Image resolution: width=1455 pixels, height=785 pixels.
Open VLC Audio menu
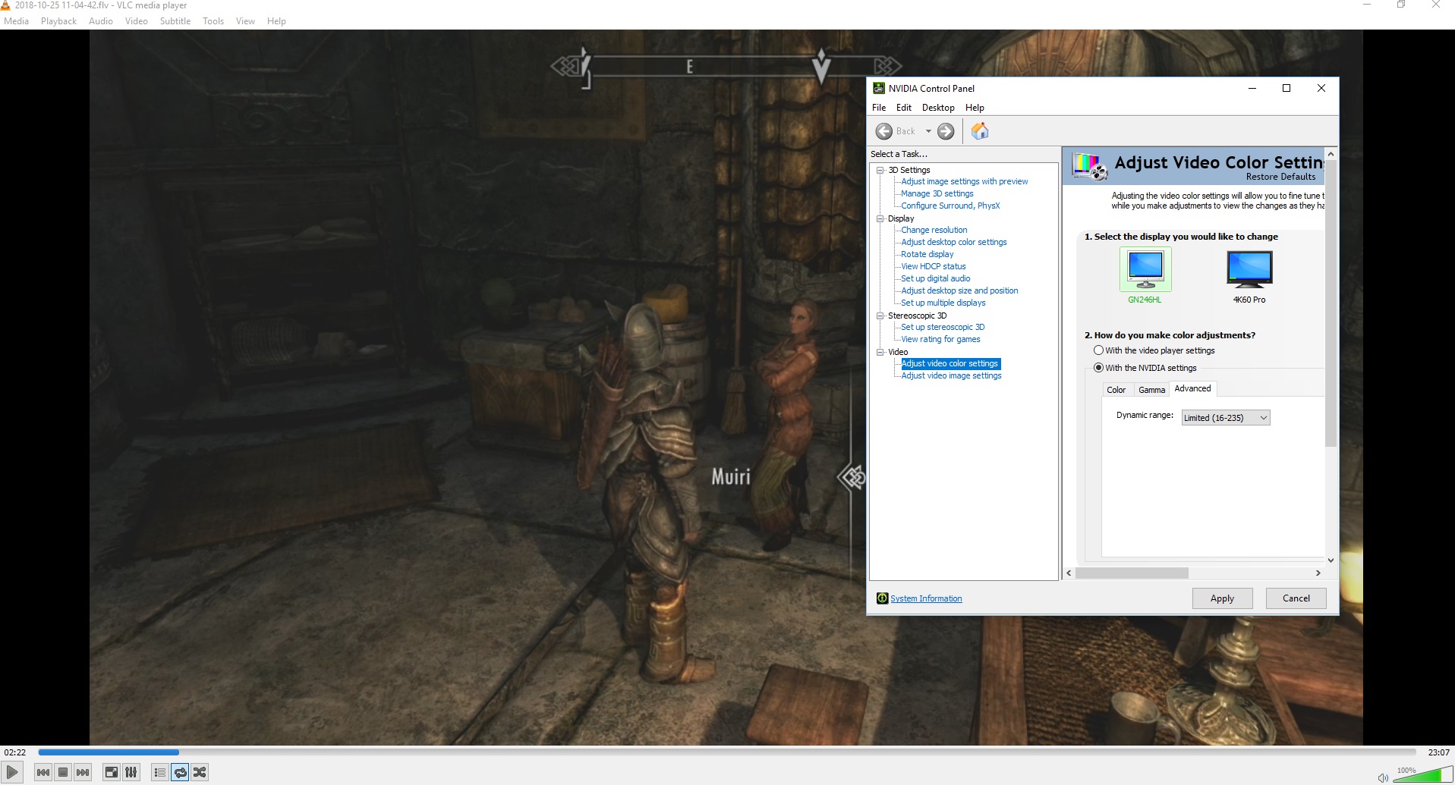(x=100, y=21)
